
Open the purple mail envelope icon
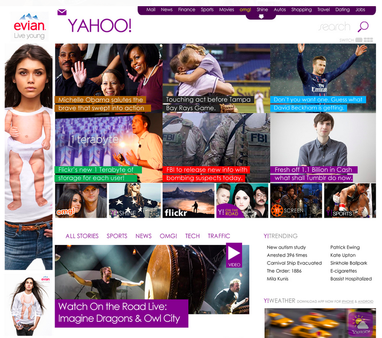point(62,12)
